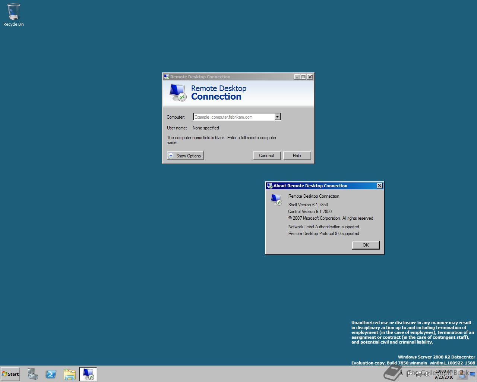Click the Remote Desktop Connection title bar icon

(166, 77)
